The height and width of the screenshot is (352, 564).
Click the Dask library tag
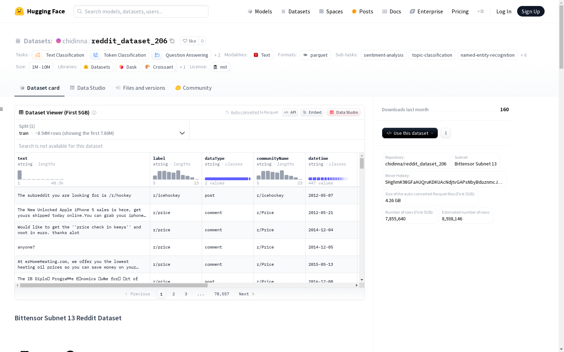(128, 67)
